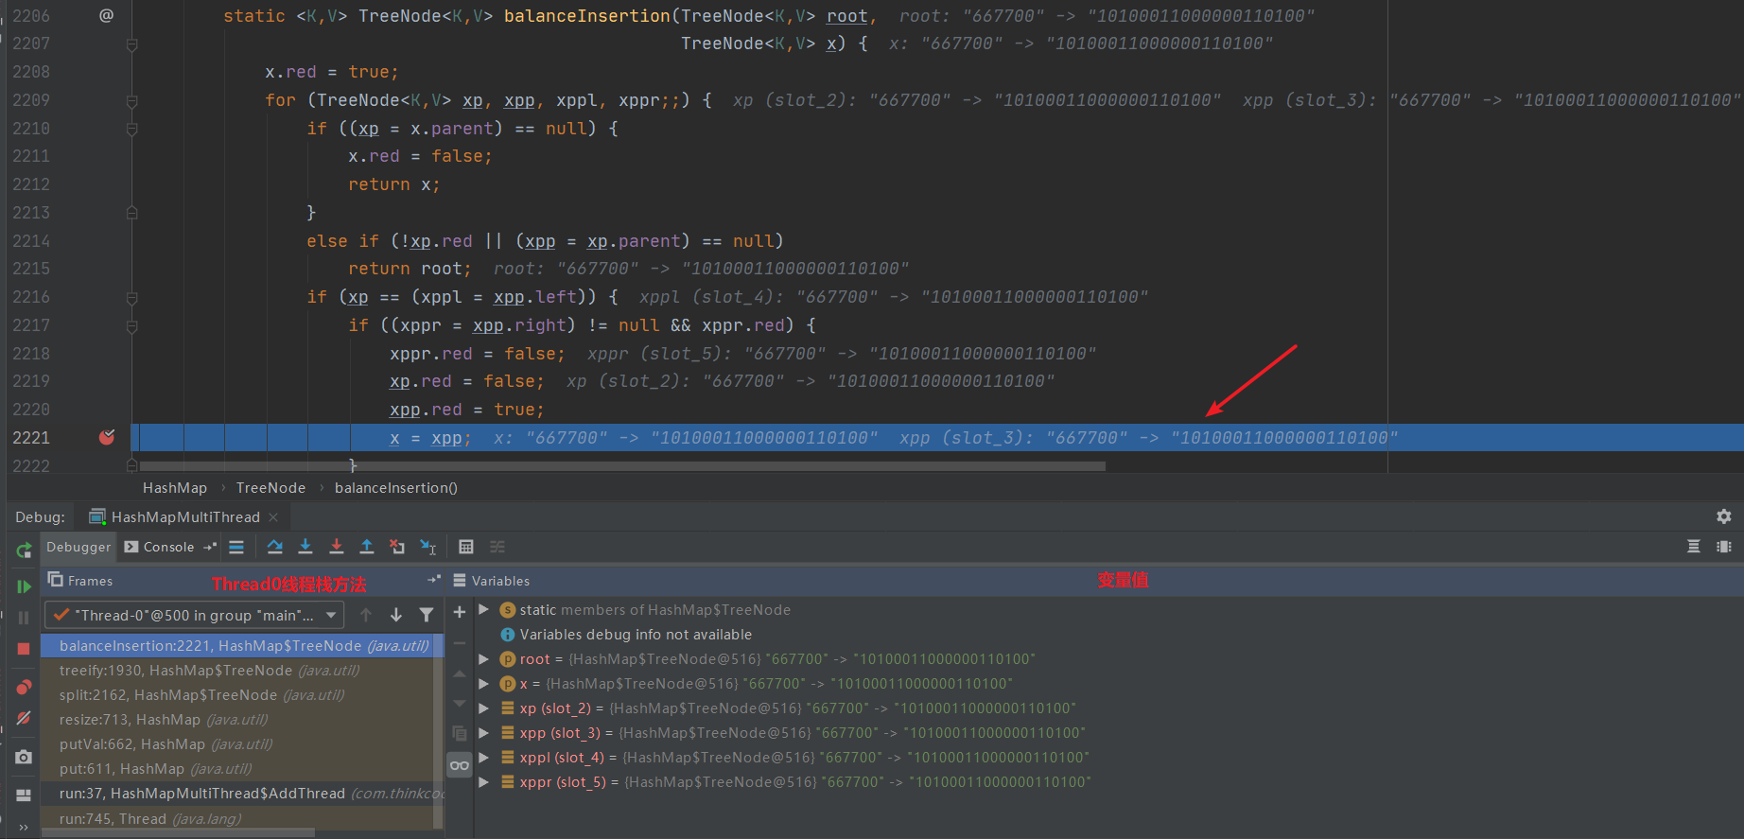The width and height of the screenshot is (1744, 839).
Task: Expand root variable node
Action: [x=484, y=658]
